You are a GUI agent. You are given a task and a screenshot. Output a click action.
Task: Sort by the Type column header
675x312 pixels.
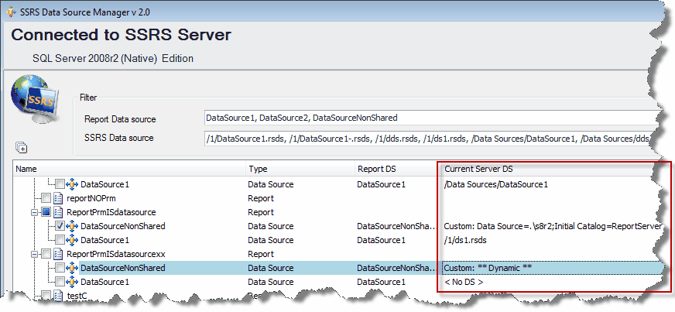[x=300, y=169]
